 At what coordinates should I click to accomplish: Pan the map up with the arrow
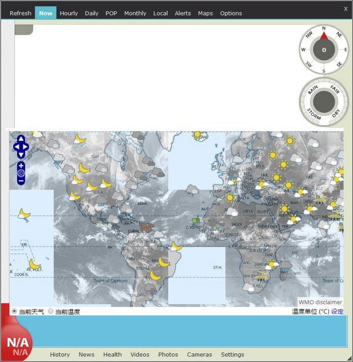21,139
